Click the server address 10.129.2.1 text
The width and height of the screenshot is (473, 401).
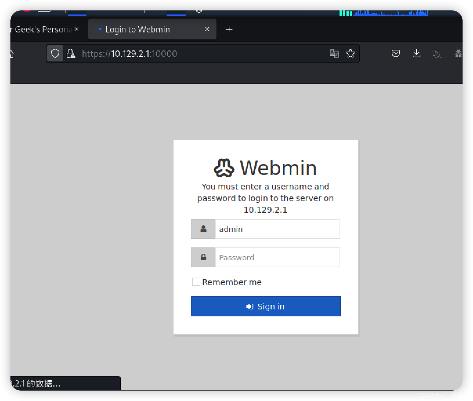[x=265, y=210]
